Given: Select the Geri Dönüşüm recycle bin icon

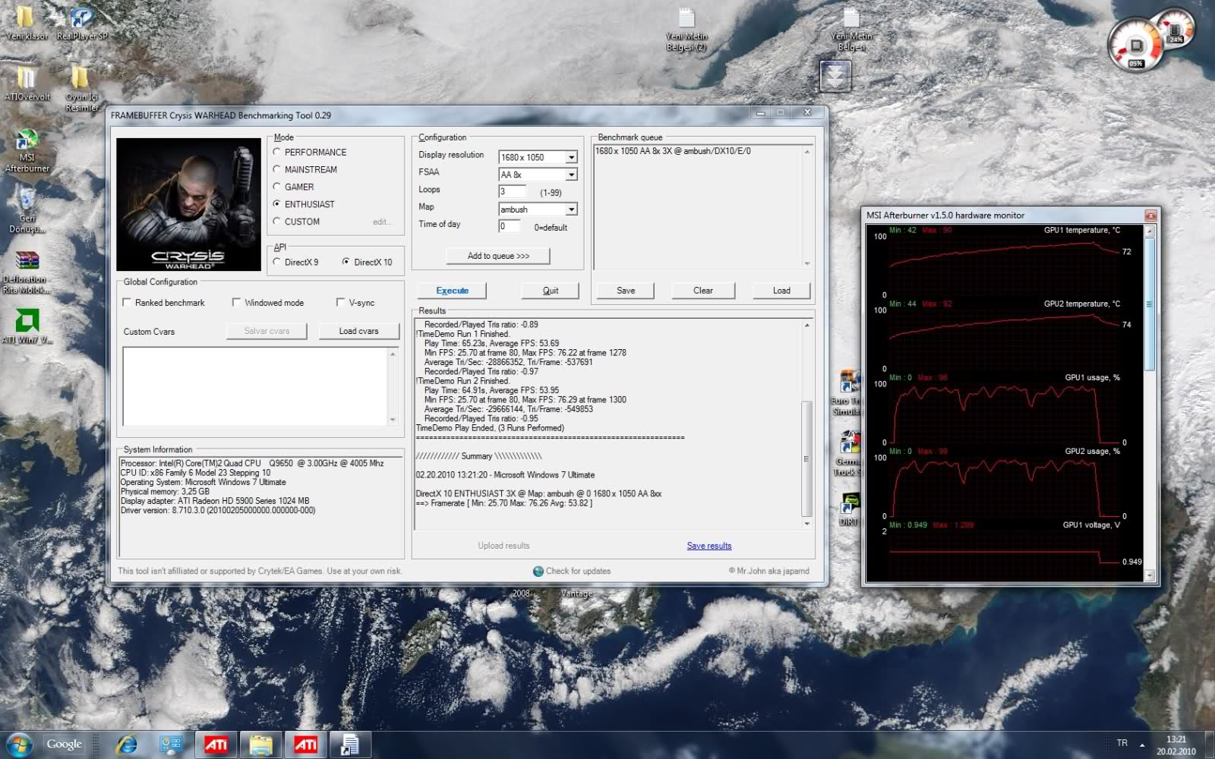Looking at the screenshot, I should pos(27,209).
